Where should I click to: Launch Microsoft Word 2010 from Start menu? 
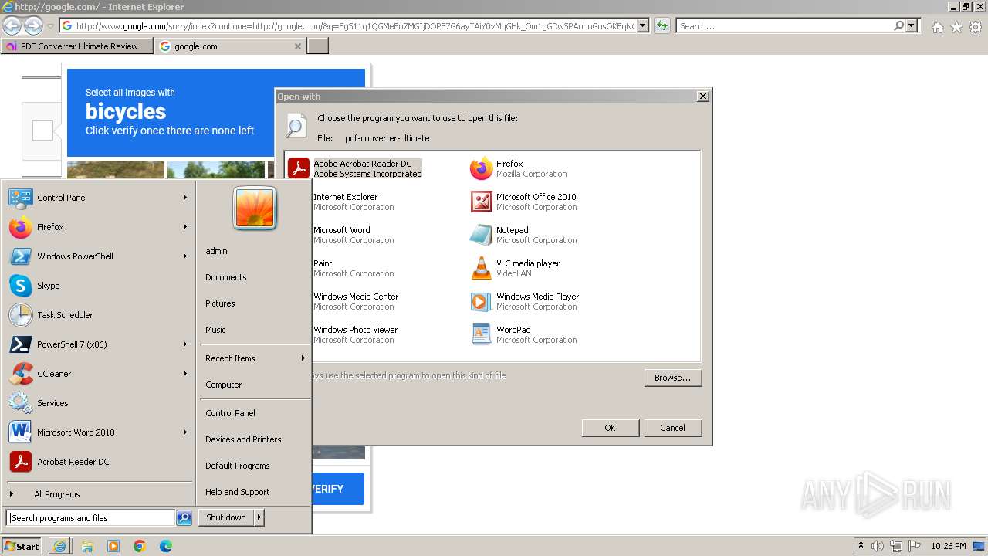click(98, 432)
